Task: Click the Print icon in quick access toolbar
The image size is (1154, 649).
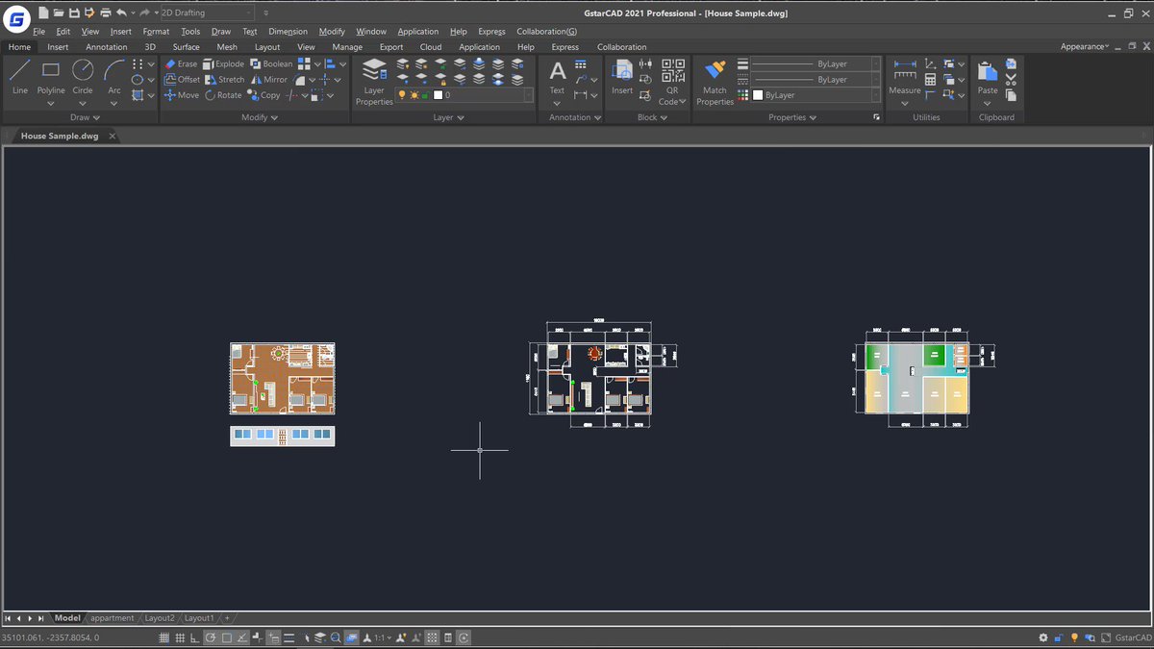Action: point(104,12)
